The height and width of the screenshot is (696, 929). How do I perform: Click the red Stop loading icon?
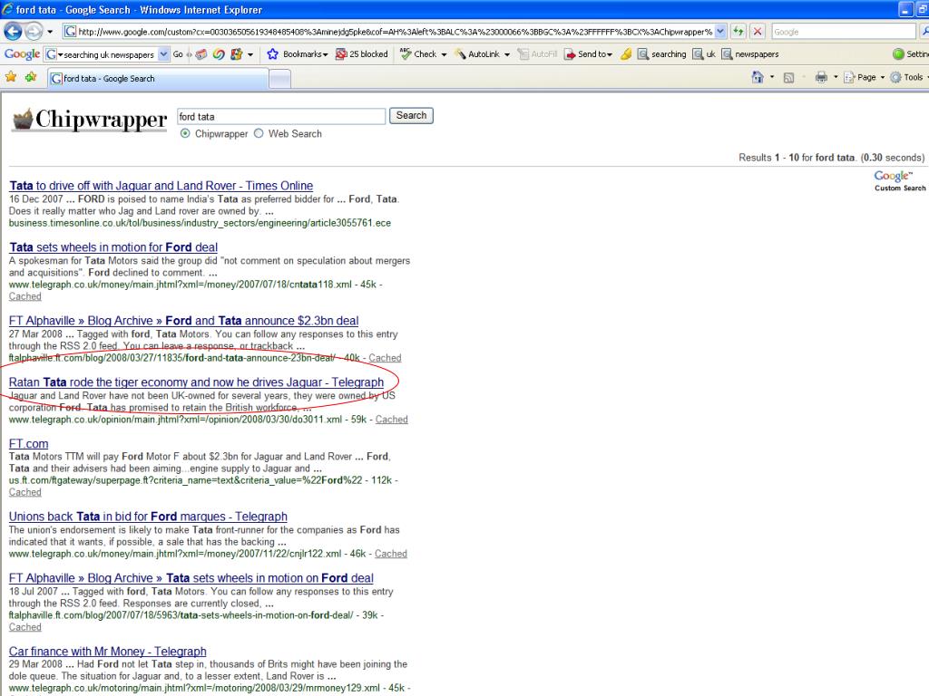pyautogui.click(x=758, y=32)
